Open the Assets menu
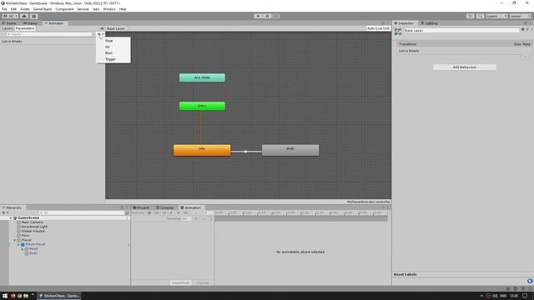This screenshot has width=534, height=300. click(x=24, y=9)
